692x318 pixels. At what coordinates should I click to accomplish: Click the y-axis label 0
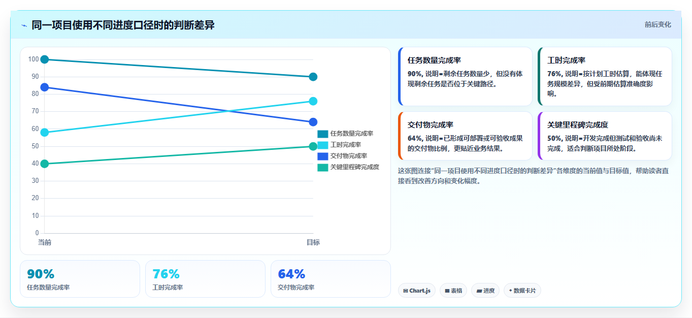(37, 233)
